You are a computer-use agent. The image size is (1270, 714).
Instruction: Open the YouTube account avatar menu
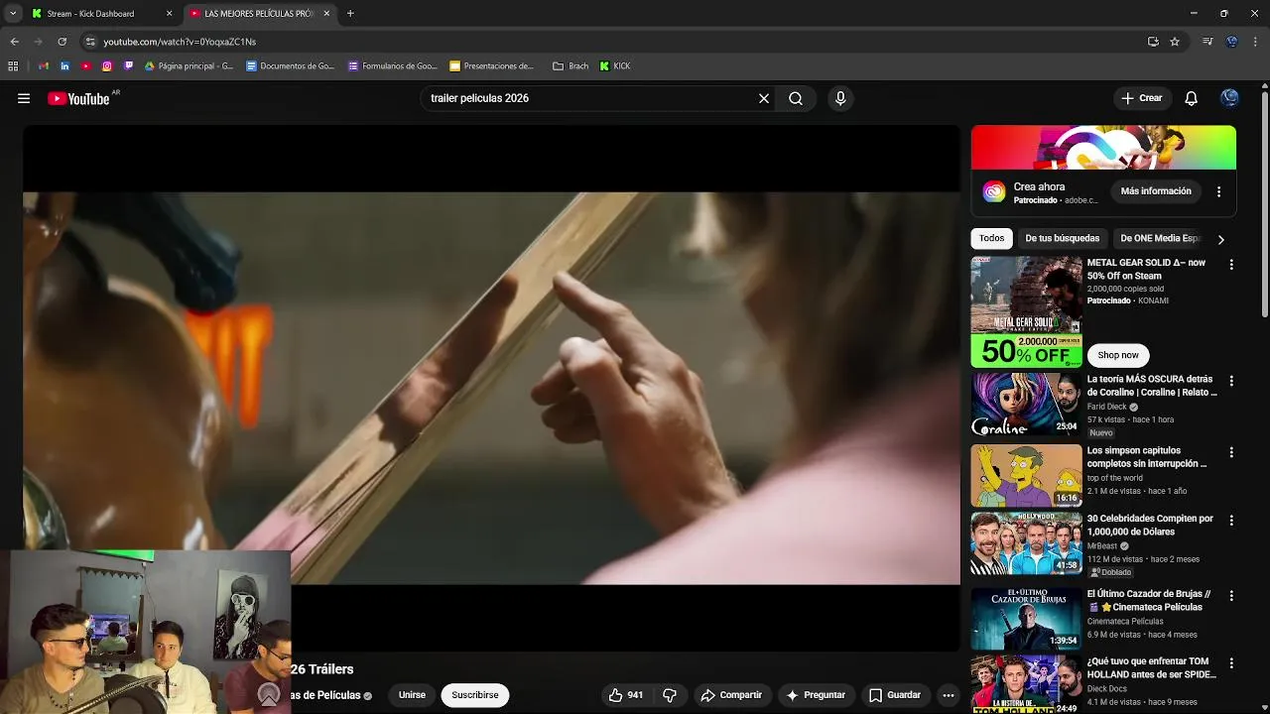(1230, 98)
